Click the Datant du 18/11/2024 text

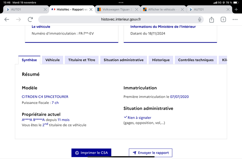(x=148, y=34)
